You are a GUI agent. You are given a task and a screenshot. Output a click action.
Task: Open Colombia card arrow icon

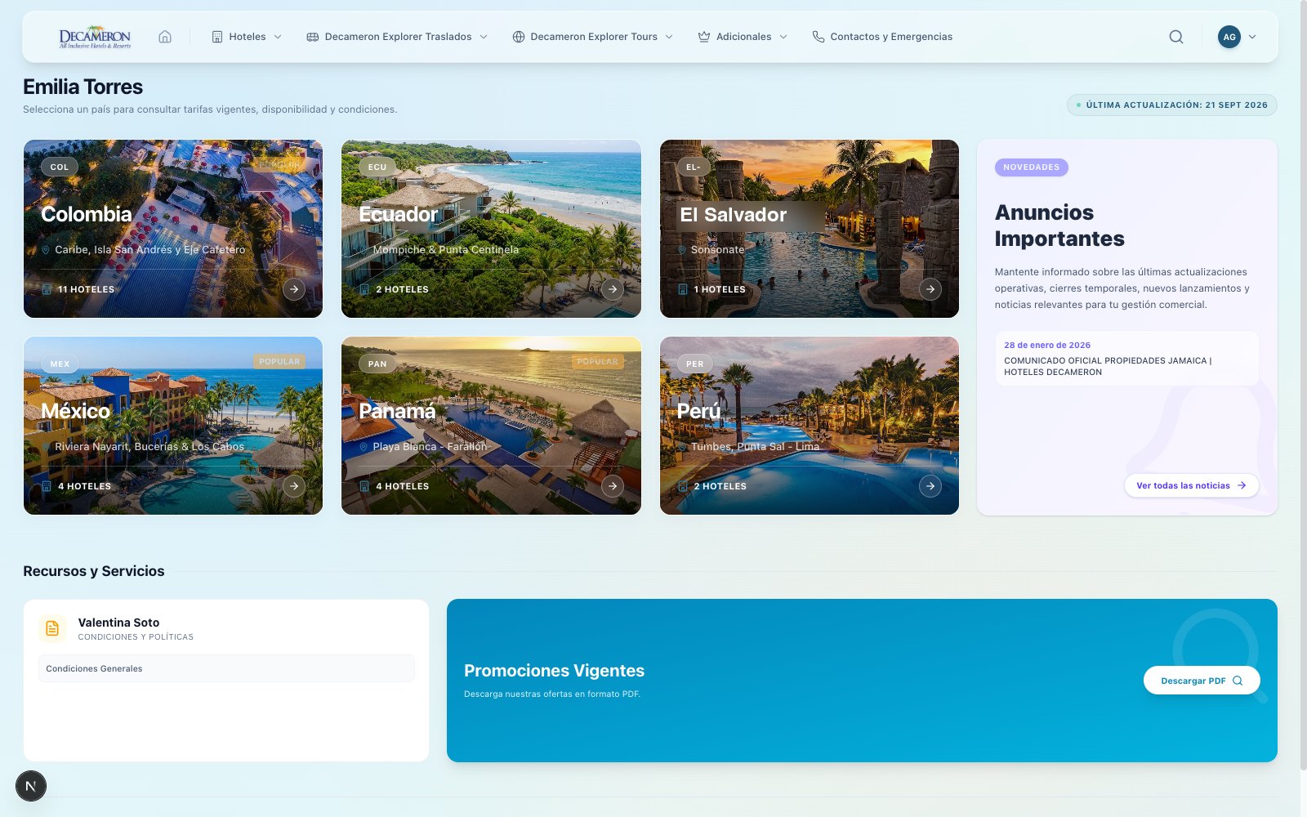(294, 289)
